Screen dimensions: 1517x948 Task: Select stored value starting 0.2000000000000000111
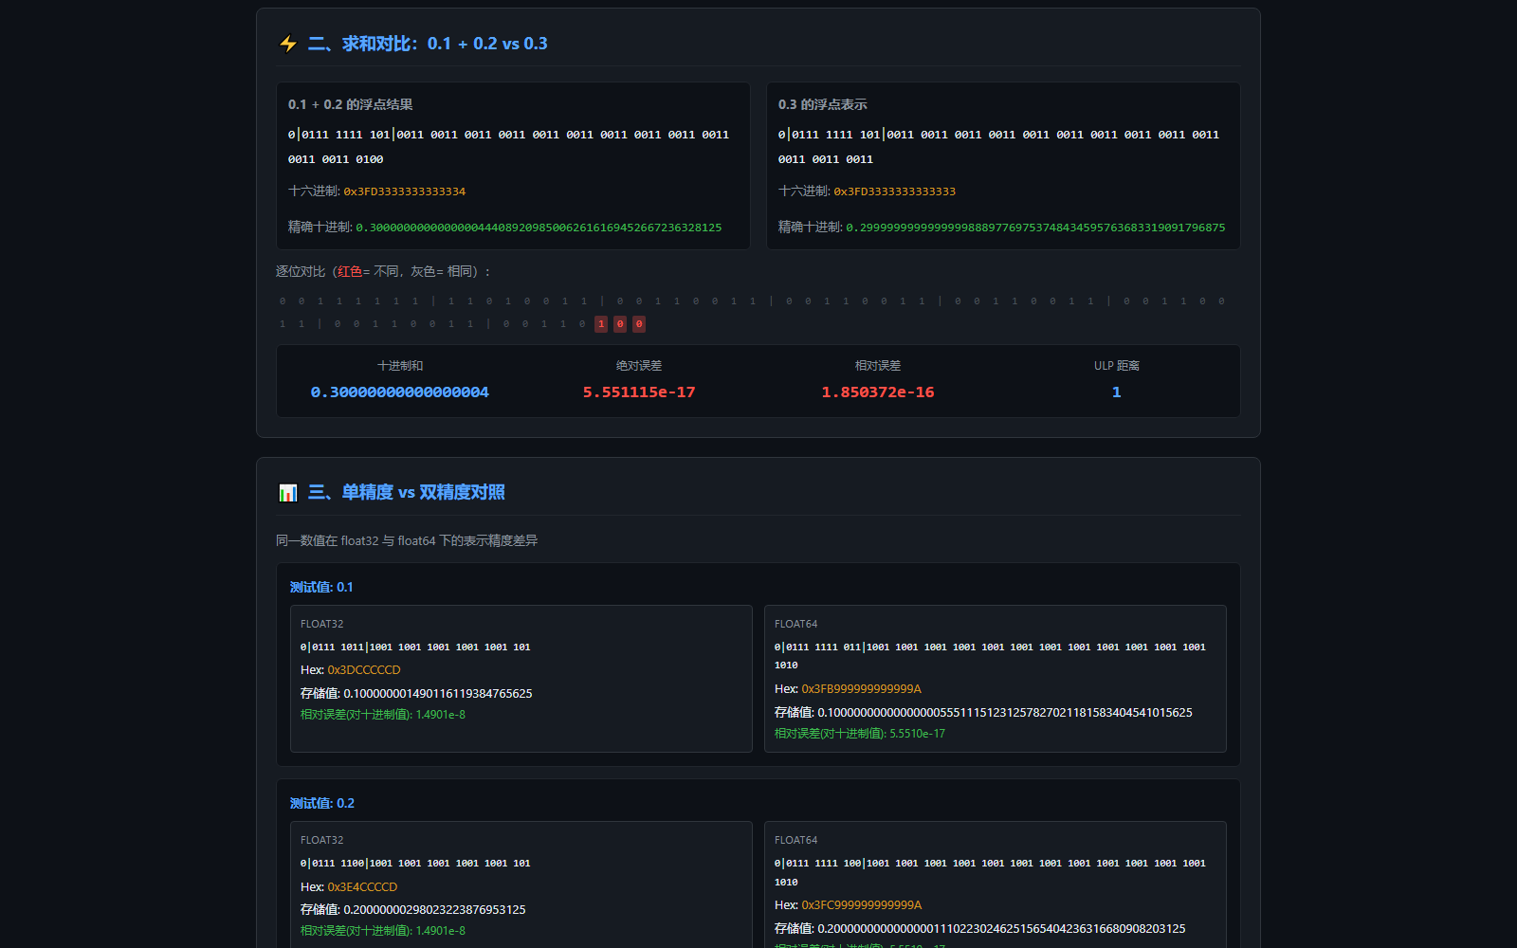[1001, 929]
